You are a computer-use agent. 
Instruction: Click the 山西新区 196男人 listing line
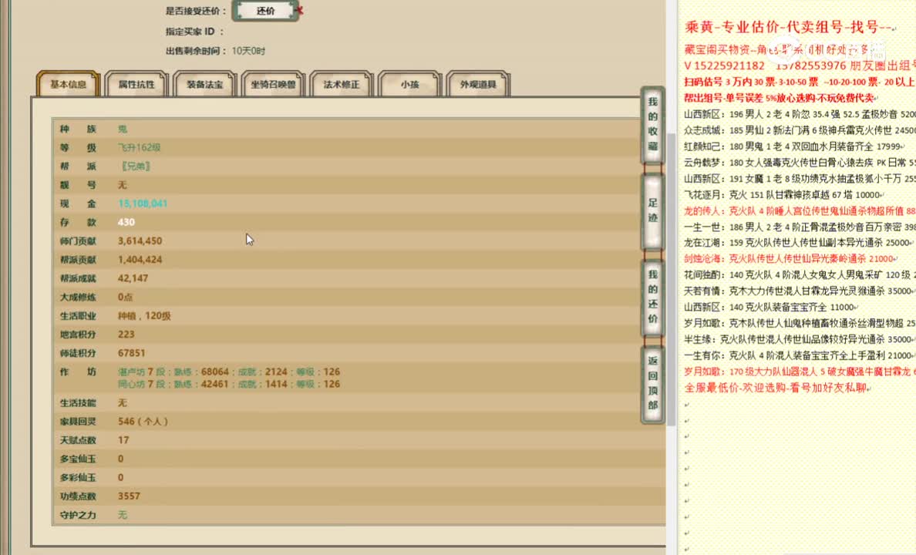click(x=800, y=114)
